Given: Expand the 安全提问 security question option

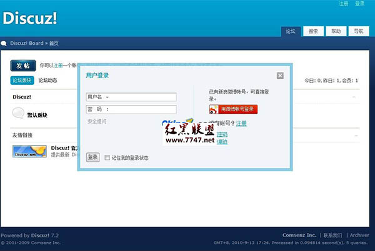Looking at the screenshot, I should tap(97, 121).
